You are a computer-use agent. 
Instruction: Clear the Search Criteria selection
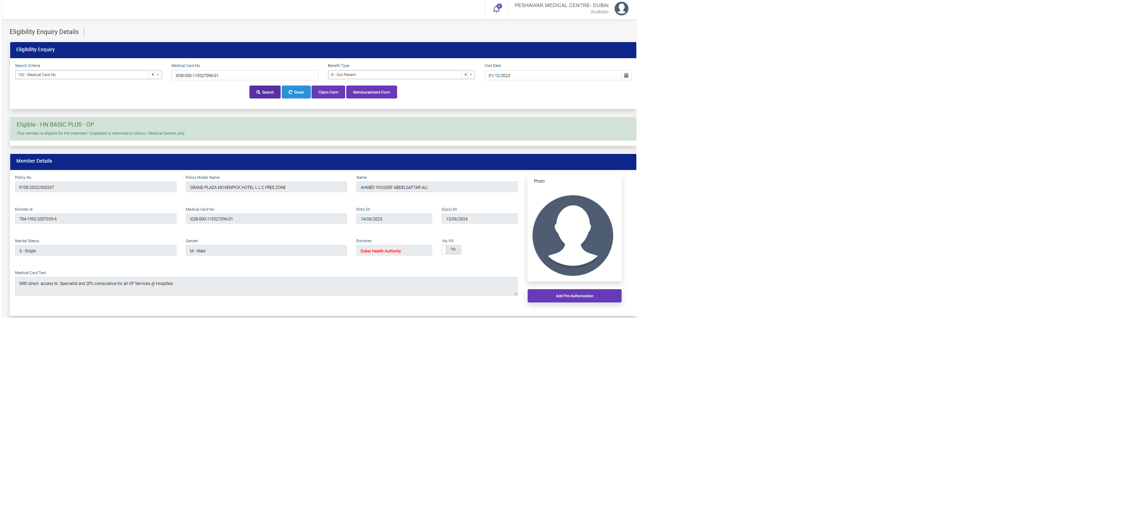(152, 75)
